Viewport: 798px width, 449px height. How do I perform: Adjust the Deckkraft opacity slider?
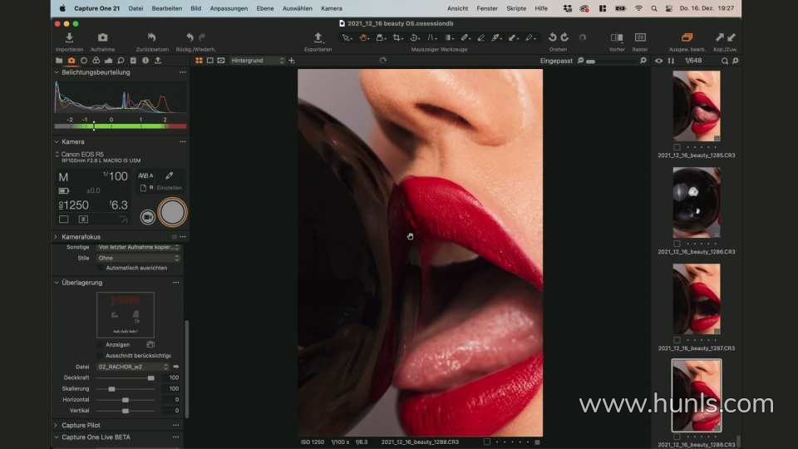pyautogui.click(x=150, y=377)
